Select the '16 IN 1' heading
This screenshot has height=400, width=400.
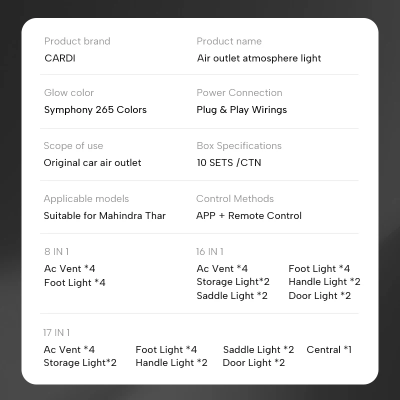[210, 251]
